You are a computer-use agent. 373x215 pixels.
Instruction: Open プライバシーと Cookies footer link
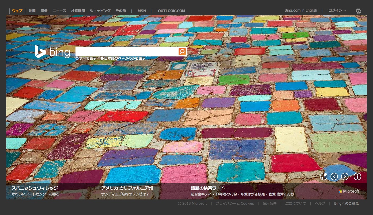235,203
